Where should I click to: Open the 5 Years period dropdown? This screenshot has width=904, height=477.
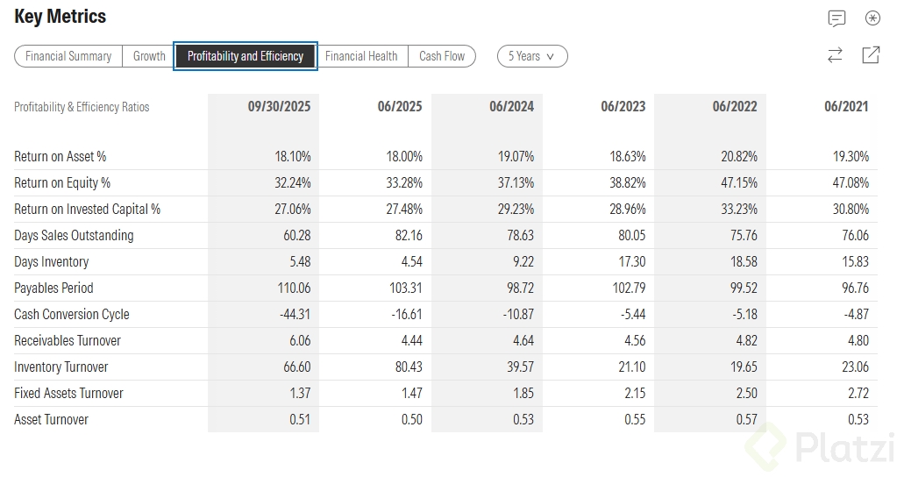[532, 56]
